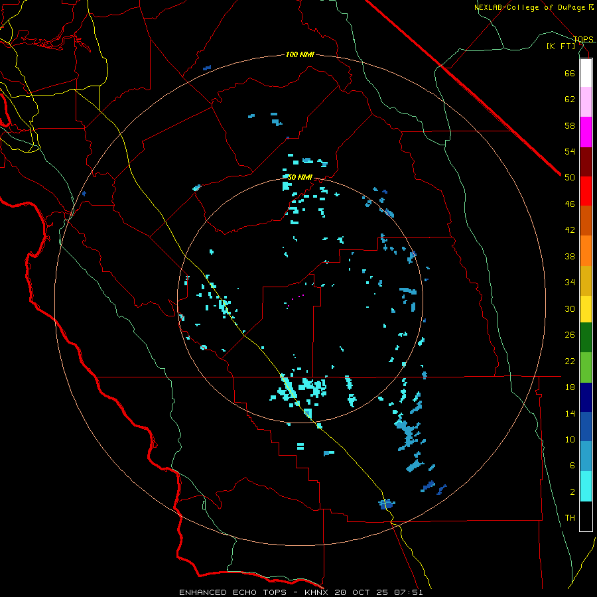Click the 14 legend value
The width and height of the screenshot is (597, 597).
[570, 413]
